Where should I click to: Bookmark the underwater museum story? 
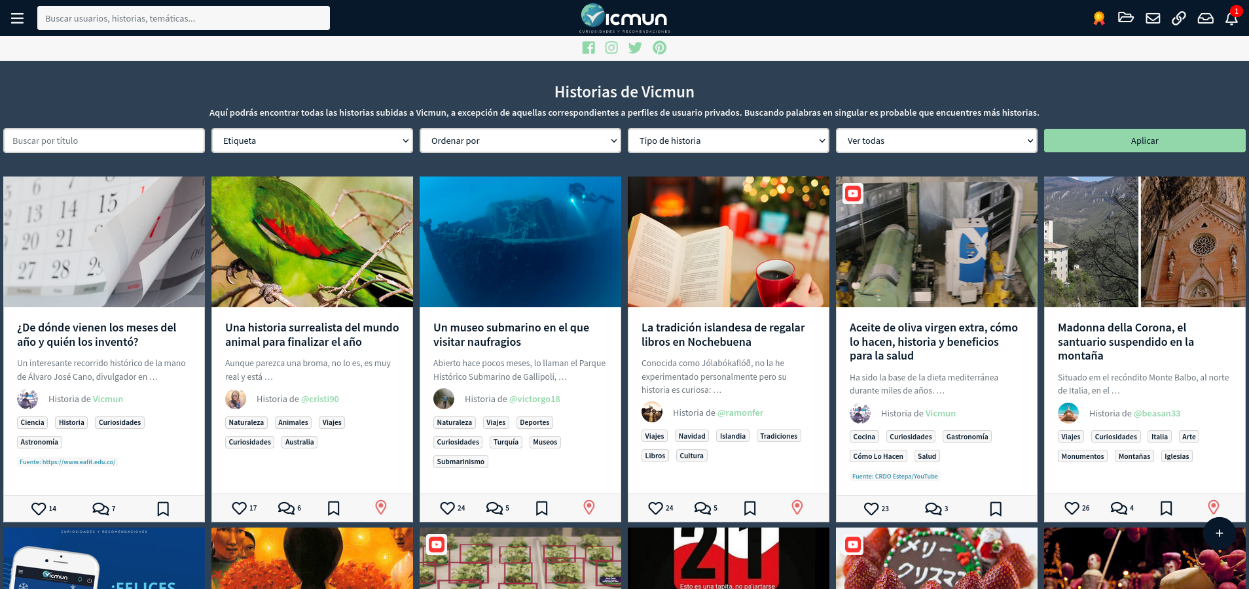tap(542, 508)
